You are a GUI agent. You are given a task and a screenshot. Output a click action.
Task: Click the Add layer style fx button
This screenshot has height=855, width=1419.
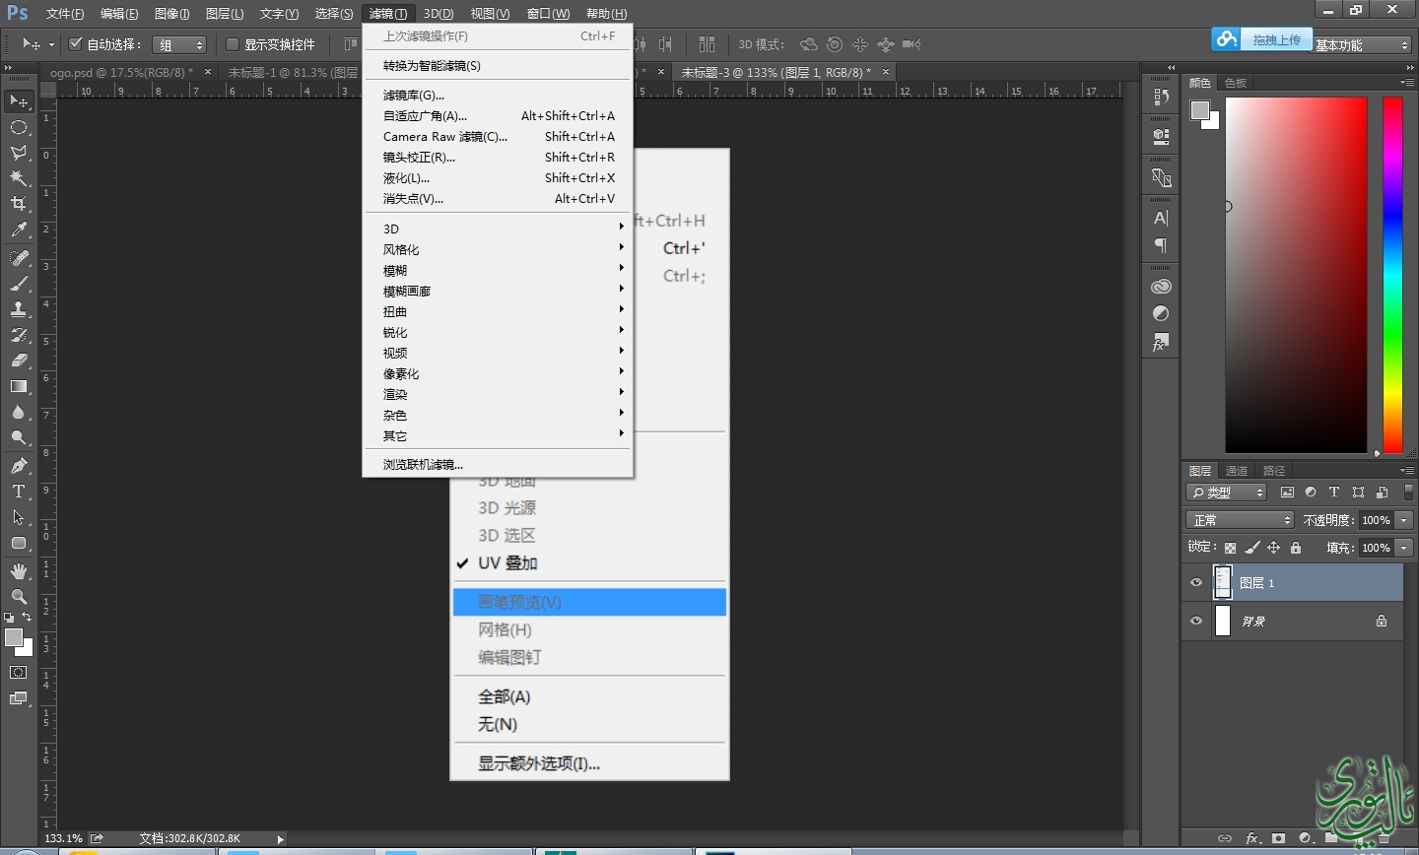pos(1252,838)
